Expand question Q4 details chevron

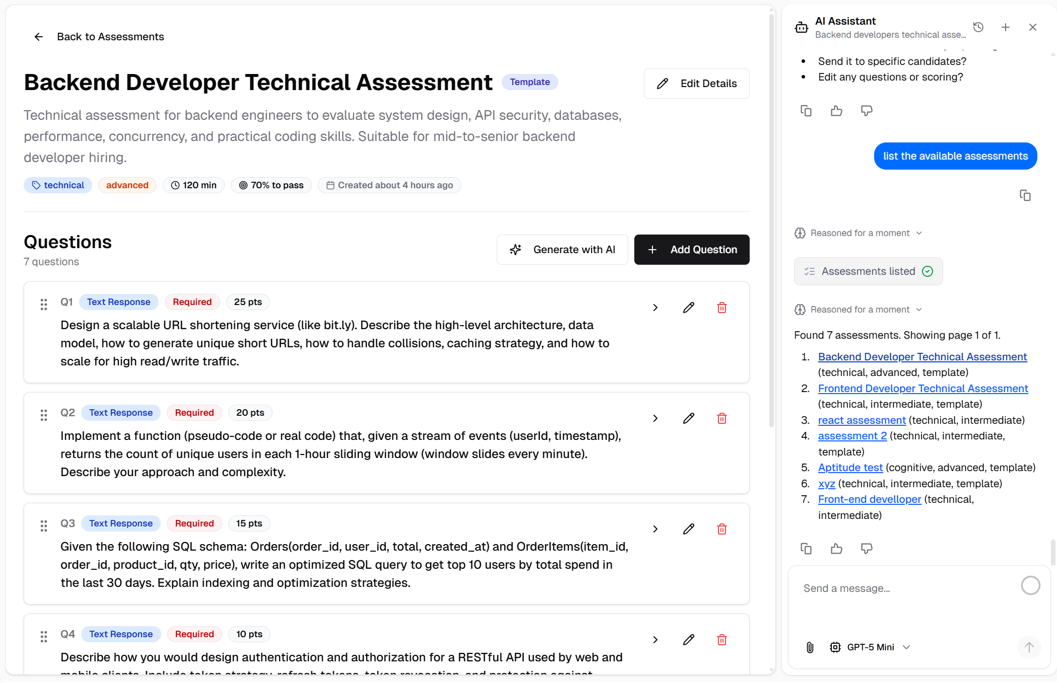(655, 640)
